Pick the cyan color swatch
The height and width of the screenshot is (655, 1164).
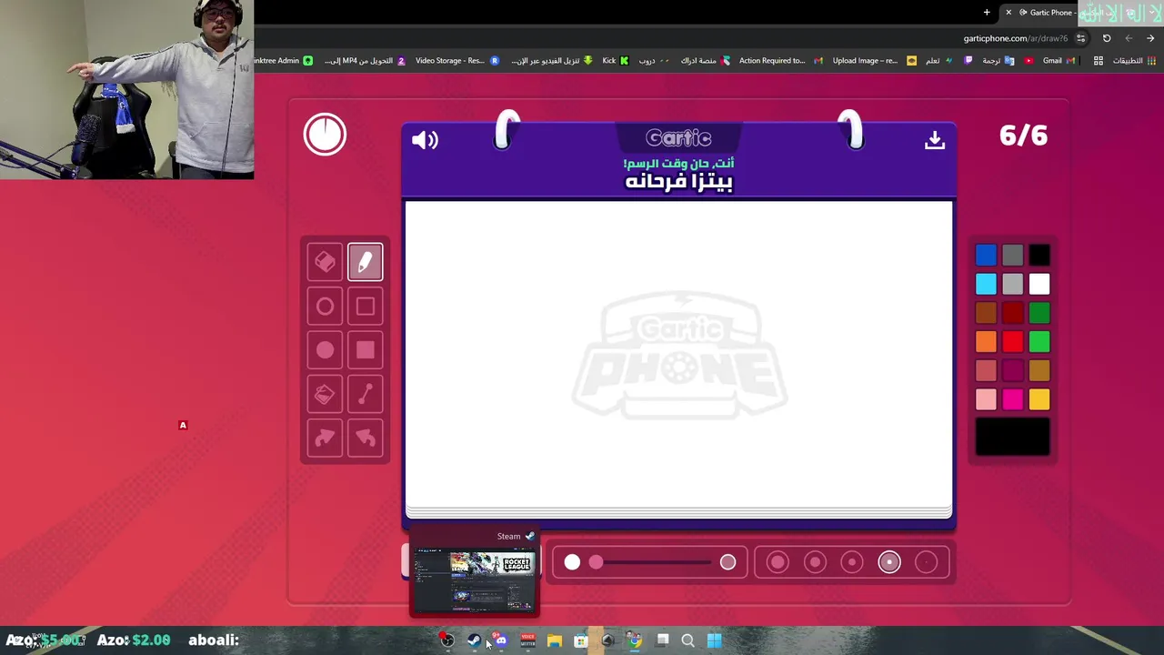(x=986, y=285)
